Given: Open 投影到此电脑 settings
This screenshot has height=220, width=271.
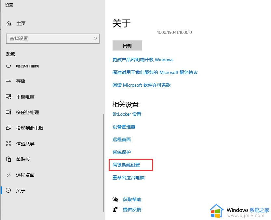Looking at the screenshot, I should pyautogui.click(x=30, y=128).
